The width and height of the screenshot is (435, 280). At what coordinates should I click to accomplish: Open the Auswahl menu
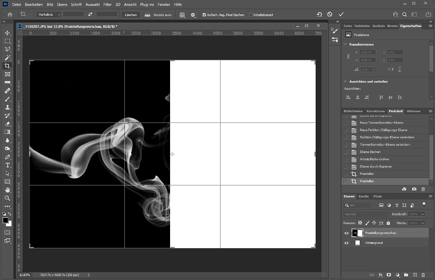(x=92, y=4)
